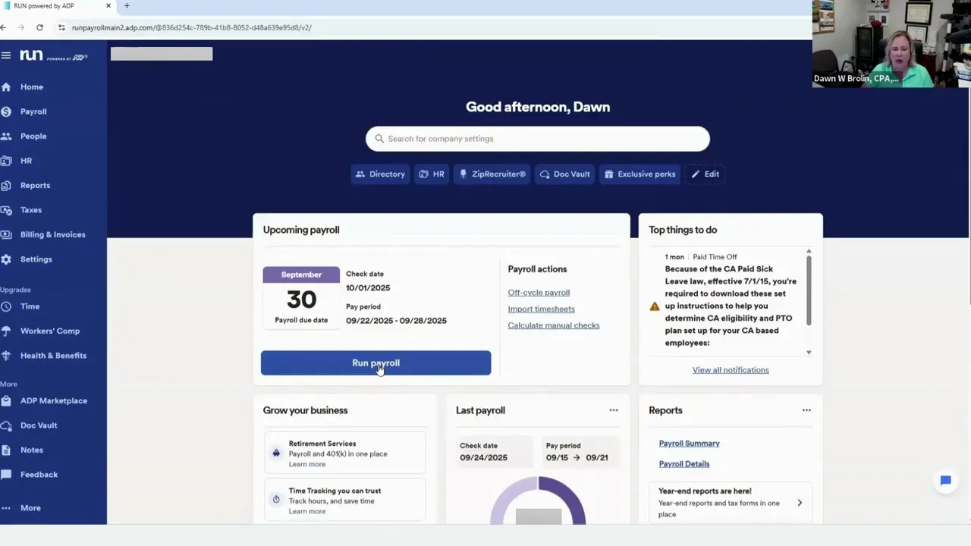Open the Billing & Invoices menu item
971x546 pixels.
pyautogui.click(x=53, y=235)
